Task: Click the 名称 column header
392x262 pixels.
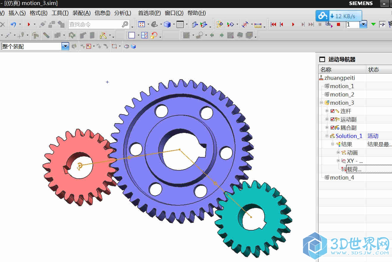Action: pos(342,70)
